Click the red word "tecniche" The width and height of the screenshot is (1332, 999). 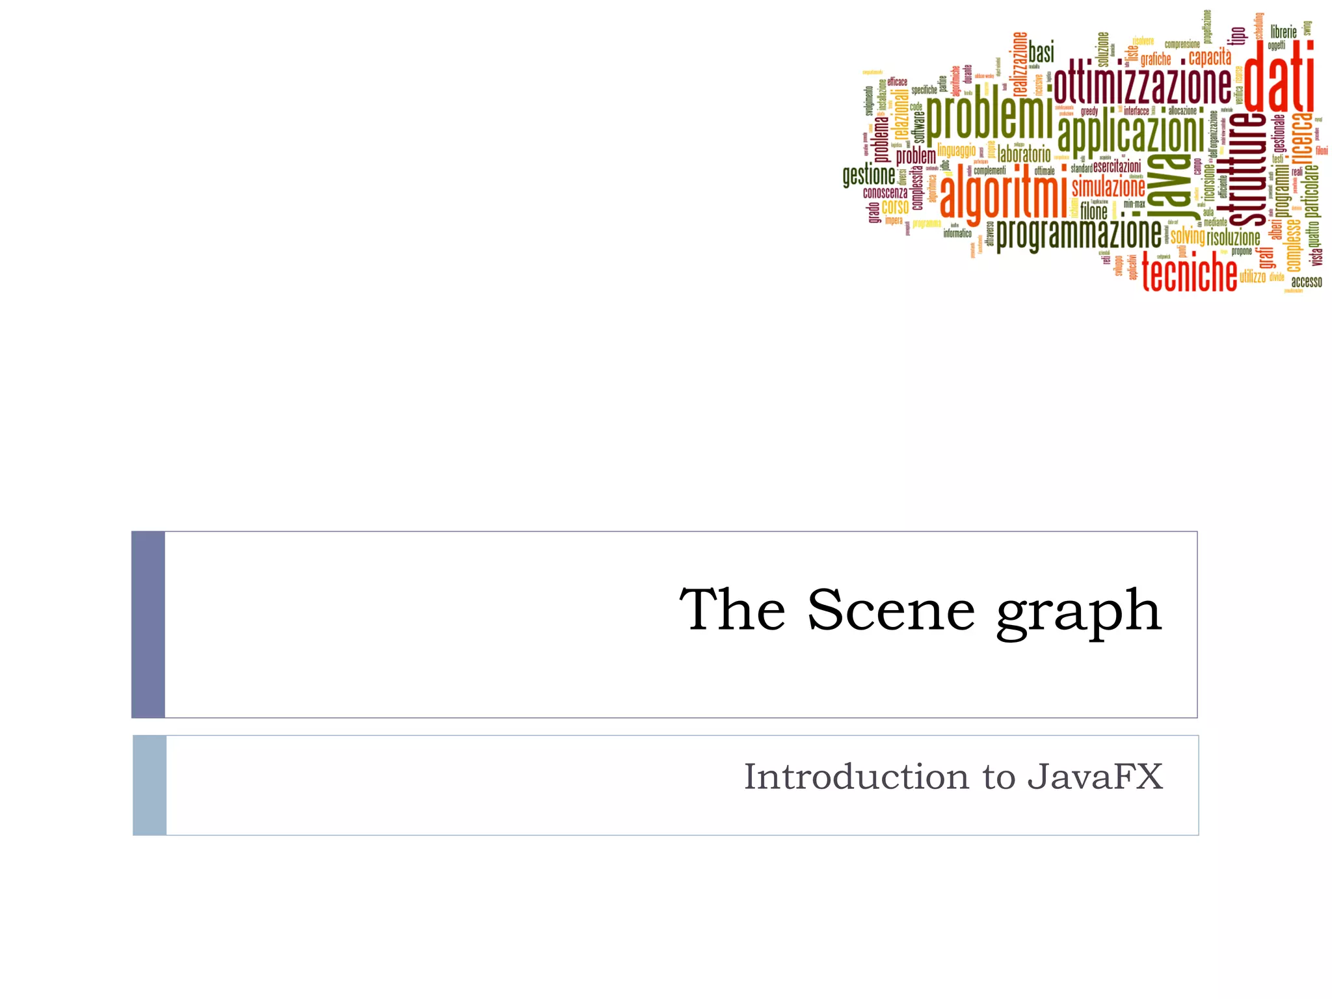[1190, 275]
